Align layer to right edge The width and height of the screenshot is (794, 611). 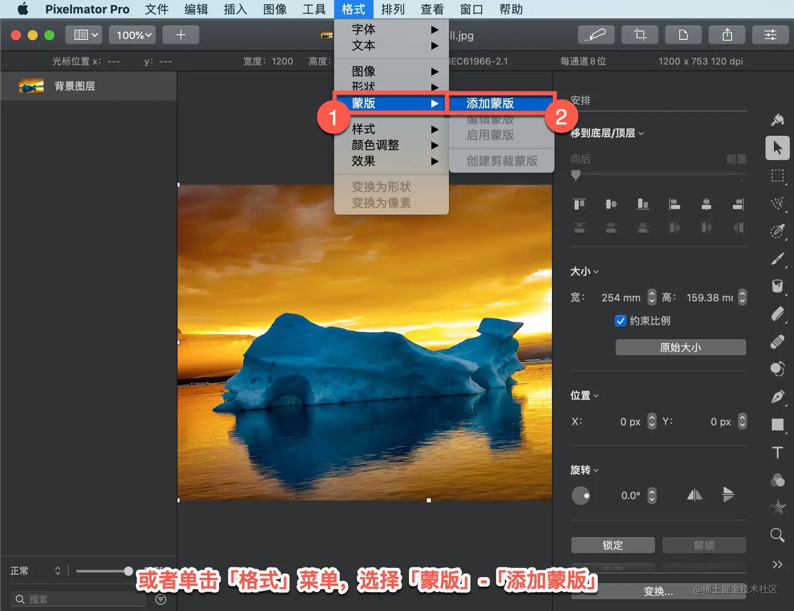click(738, 204)
